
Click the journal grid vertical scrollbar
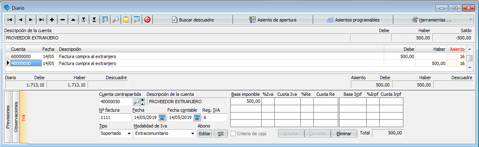(x=470, y=58)
